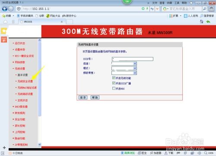Open the 频段带宽 bandwidth dropdown
Screen dimensions: 216x156
(x=124, y=73)
